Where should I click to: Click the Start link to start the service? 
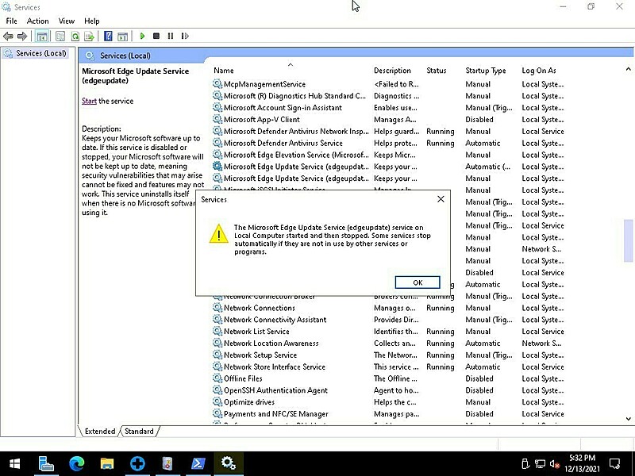coord(89,101)
